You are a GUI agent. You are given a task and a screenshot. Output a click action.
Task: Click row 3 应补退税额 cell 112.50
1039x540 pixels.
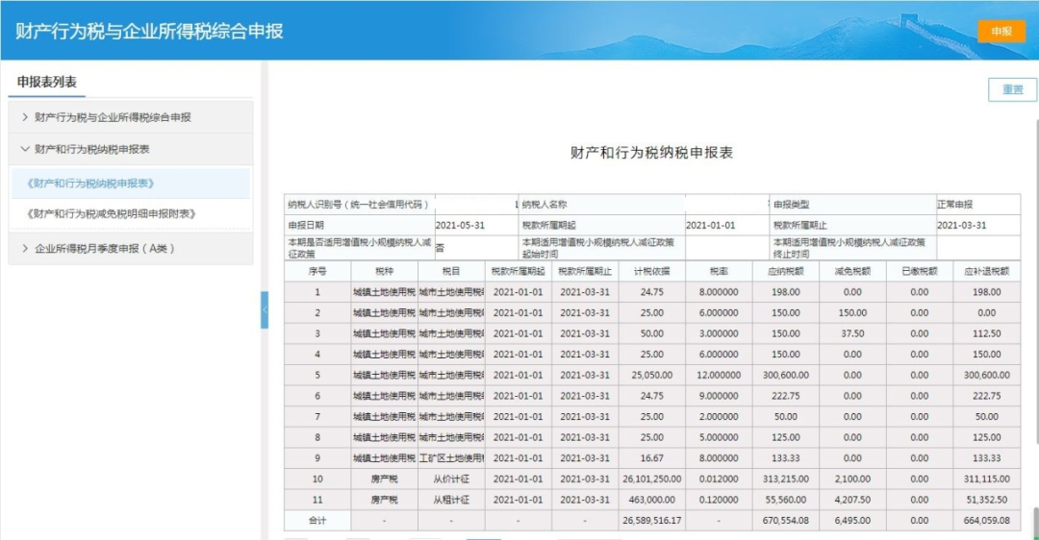click(987, 333)
